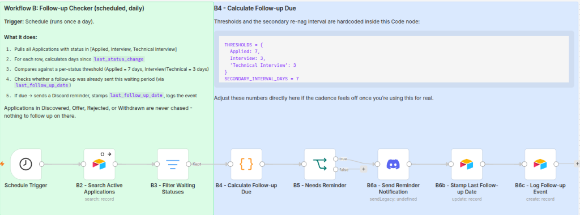Click the output connector of Schedule Trigger
This screenshot has height=215, width=580.
(42, 164)
